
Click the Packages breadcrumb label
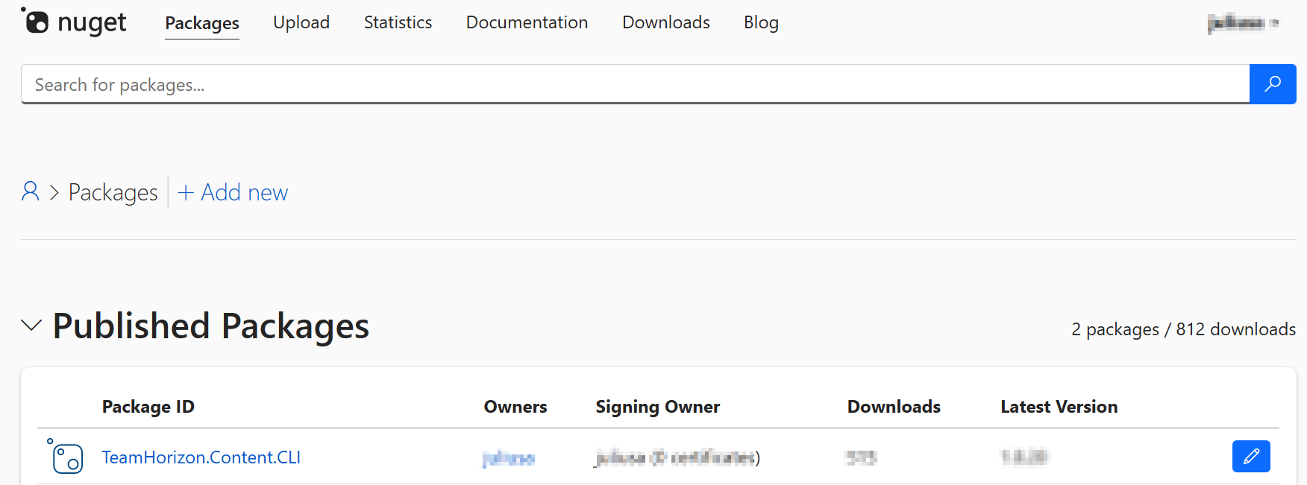(113, 192)
